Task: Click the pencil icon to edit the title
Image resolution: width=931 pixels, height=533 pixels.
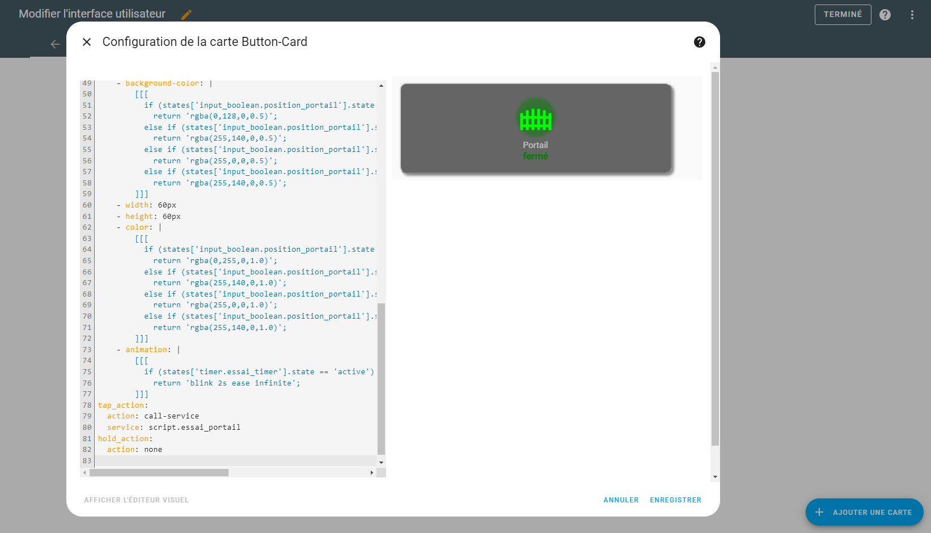Action: click(187, 15)
